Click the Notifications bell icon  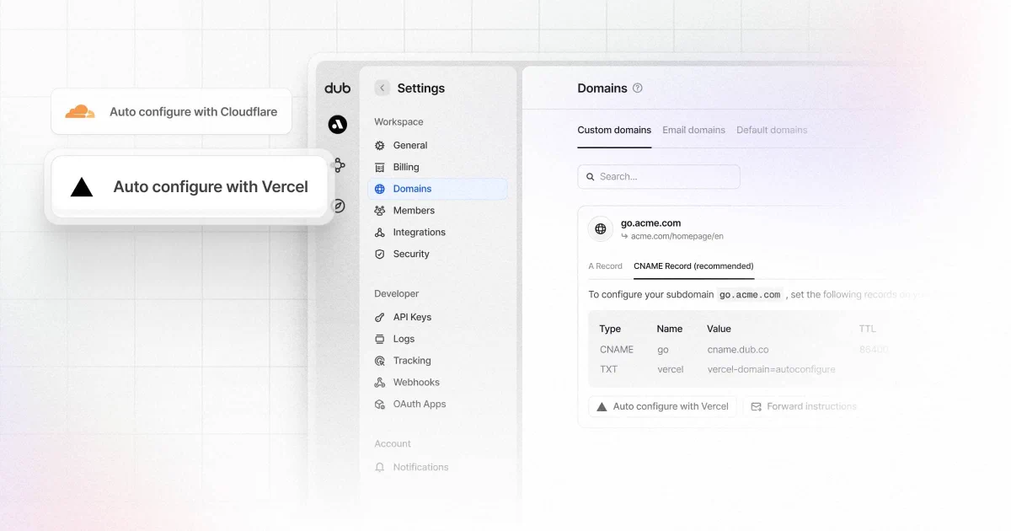pos(380,468)
